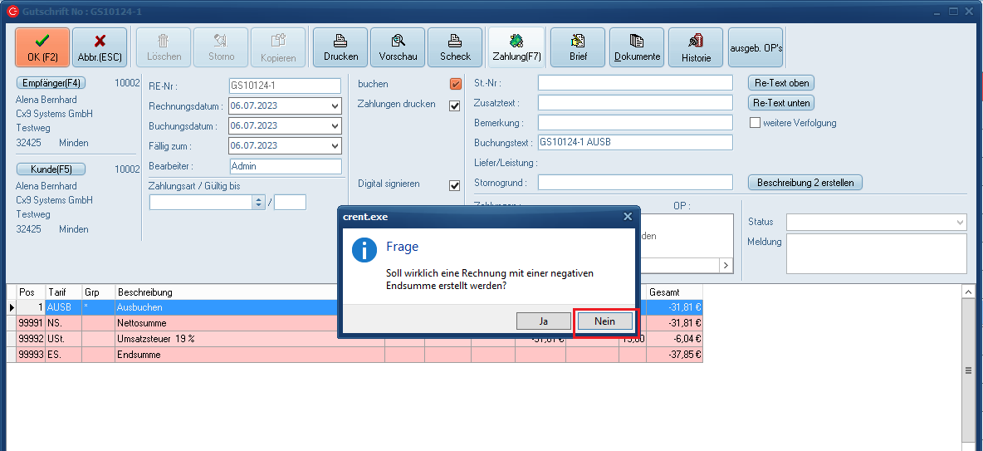This screenshot has height=451, width=983.
Task: Click Nein in the Frage dialog
Action: pyautogui.click(x=604, y=321)
